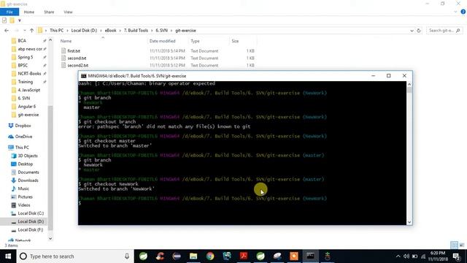Select OneDrive in the navigation pane

(x=23, y=137)
